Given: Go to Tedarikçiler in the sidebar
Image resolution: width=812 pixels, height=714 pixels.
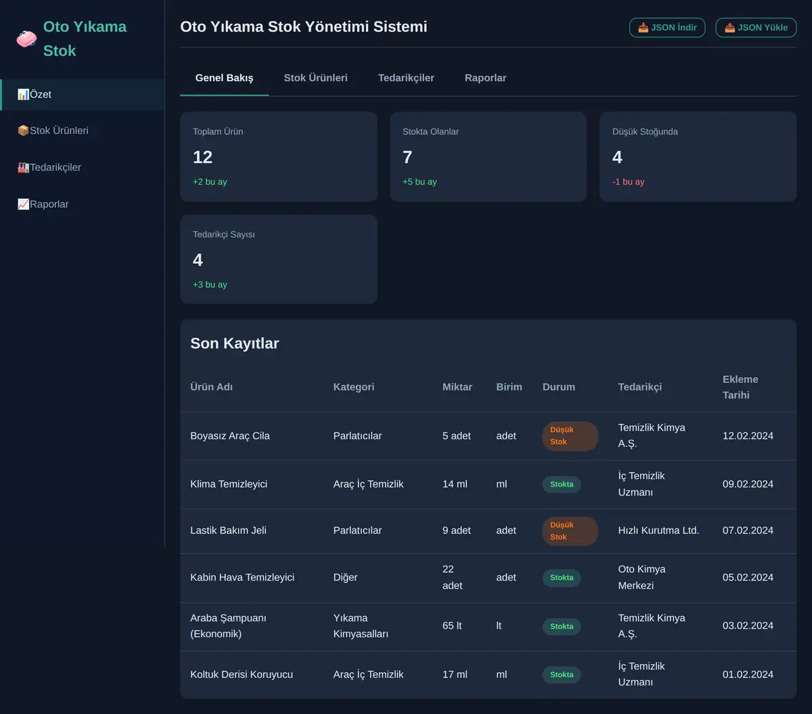Looking at the screenshot, I should (x=83, y=167).
